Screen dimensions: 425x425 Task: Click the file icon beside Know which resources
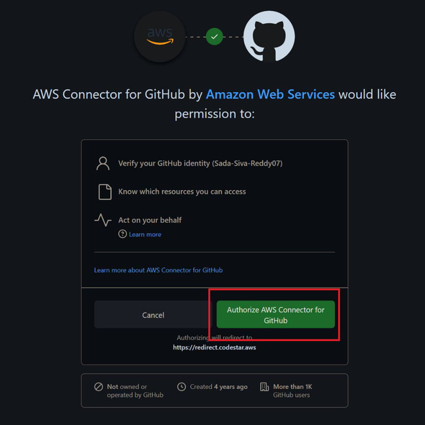pos(105,192)
